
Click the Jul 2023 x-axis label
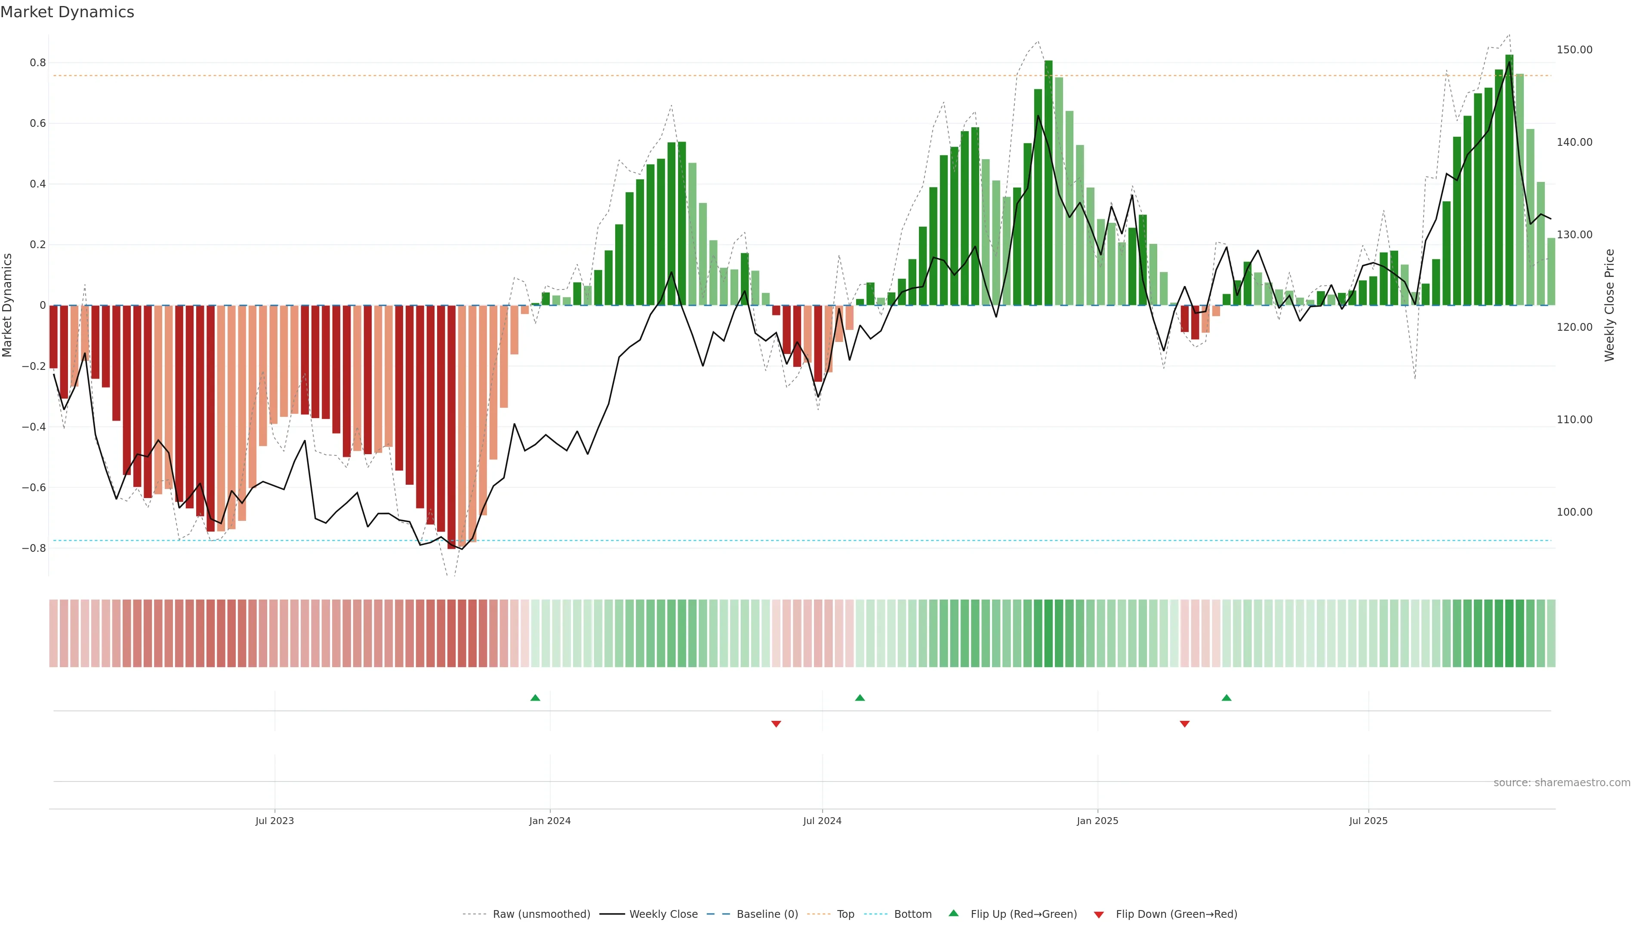[x=274, y=821]
